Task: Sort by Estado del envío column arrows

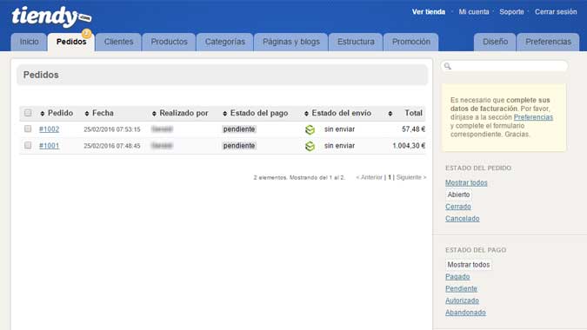Action: pos(307,113)
